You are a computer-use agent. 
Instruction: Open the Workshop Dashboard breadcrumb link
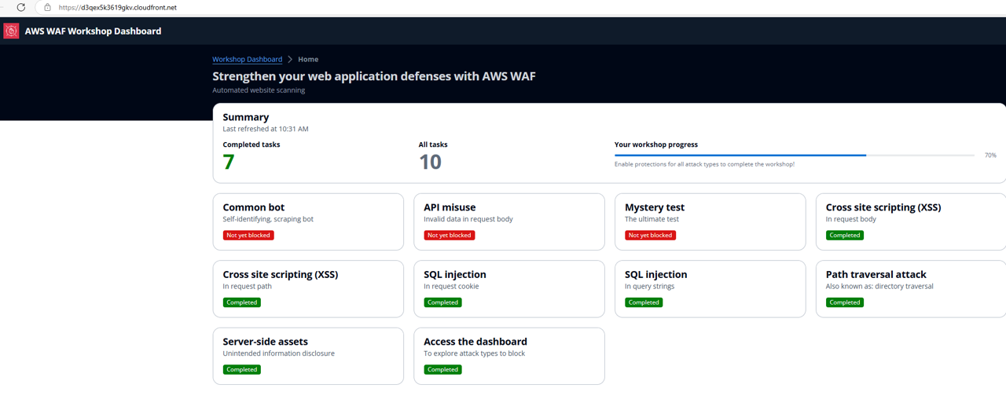coord(247,60)
